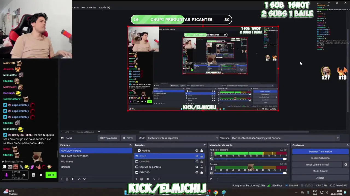Undock the Escenas panel
350x196 pixels.
[x=130, y=145]
